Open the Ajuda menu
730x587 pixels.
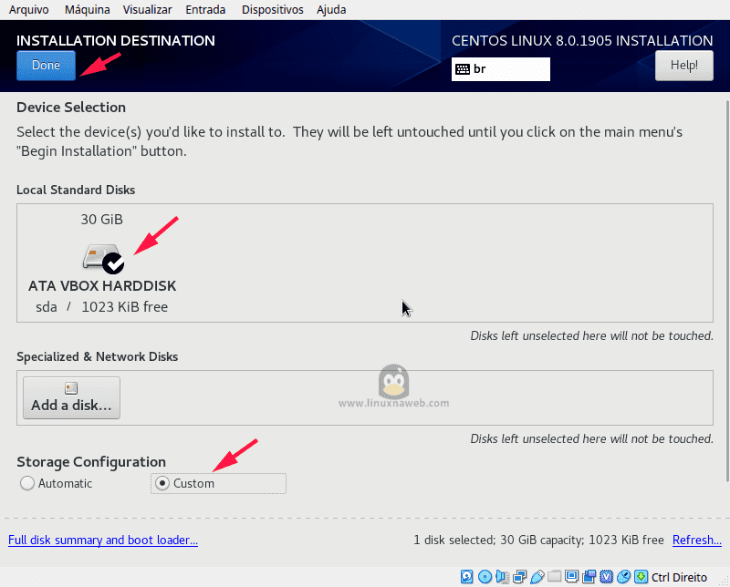coord(331,10)
